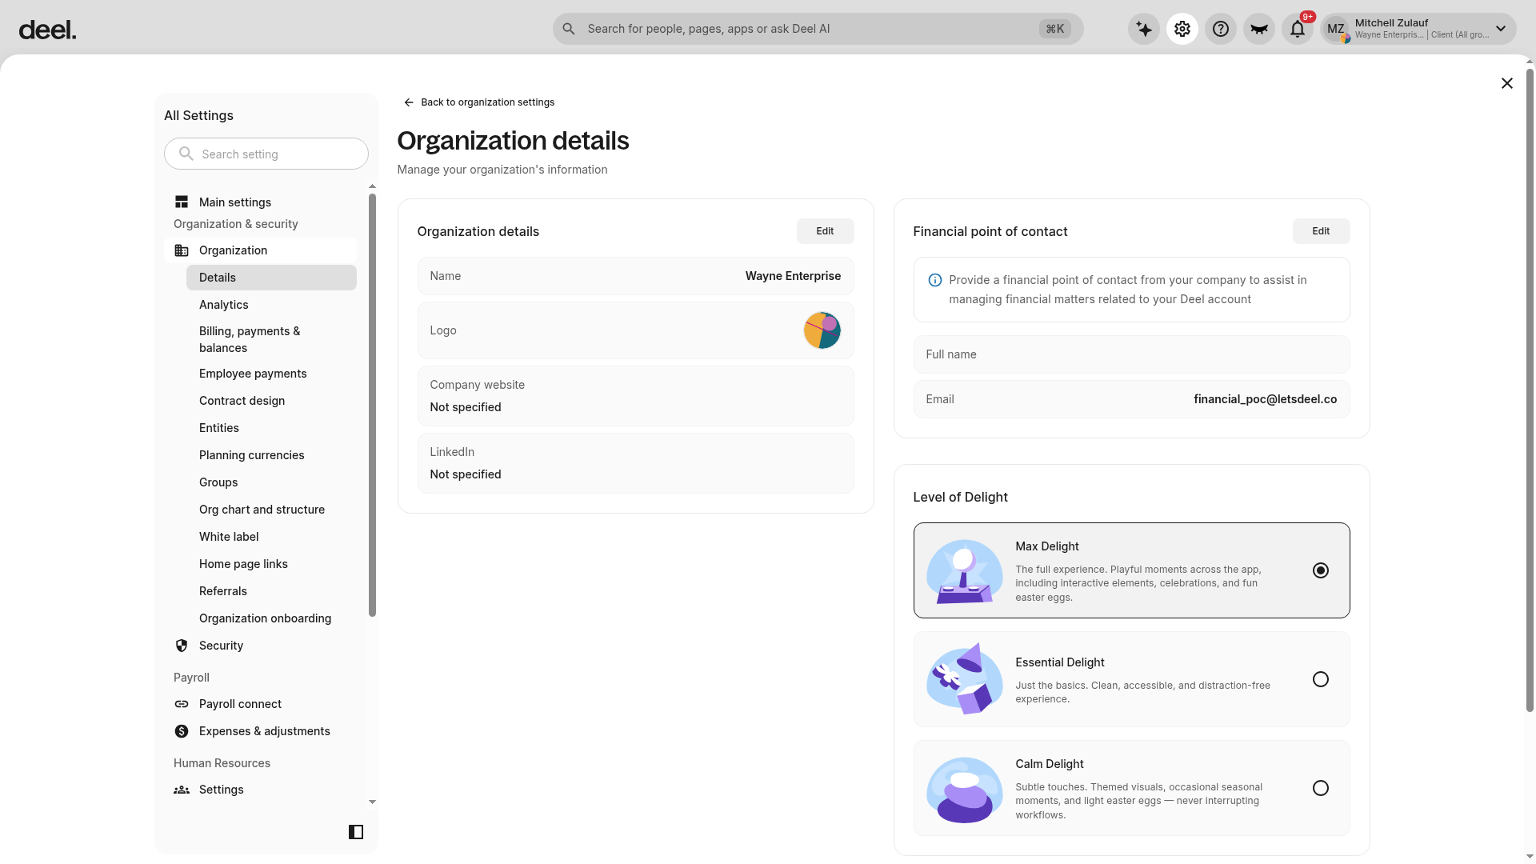Click the Expenses dollar icon
This screenshot has width=1536, height=864.
click(182, 731)
